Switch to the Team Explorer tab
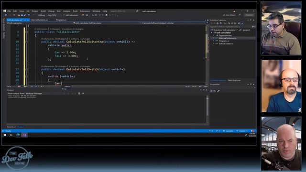The image size is (306, 172). click(x=234, y=80)
